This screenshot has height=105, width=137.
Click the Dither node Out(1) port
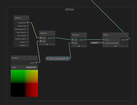pyautogui.click(x=127, y=40)
